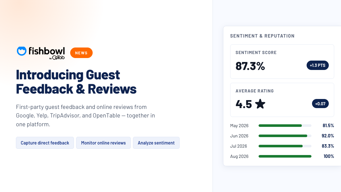Viewport: 341px width, 192px height.
Task: Click the fishbowl wordmark text
Action: pos(47,51)
